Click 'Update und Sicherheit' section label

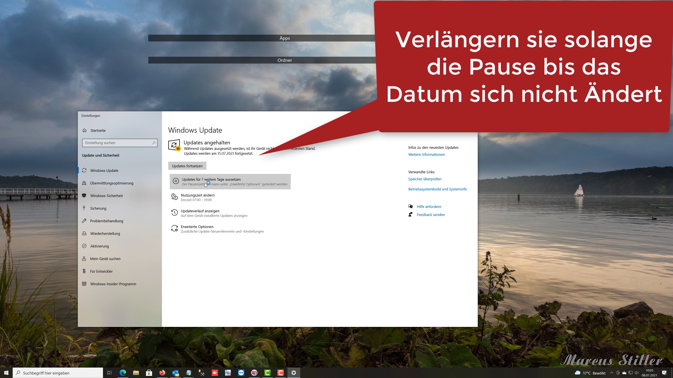click(101, 155)
